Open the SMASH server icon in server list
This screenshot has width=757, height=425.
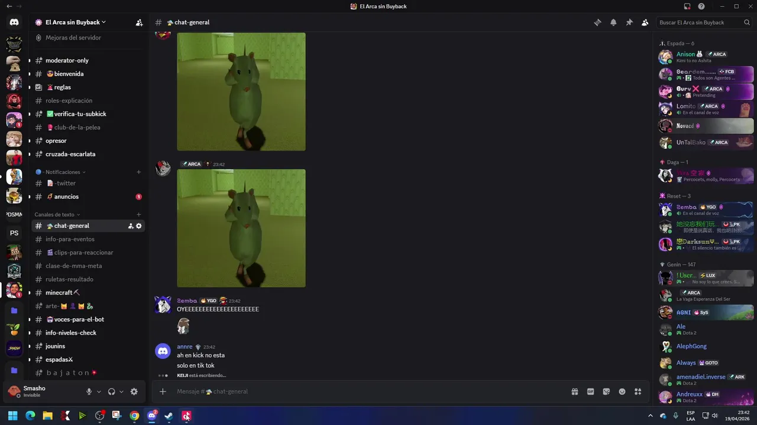[14, 348]
